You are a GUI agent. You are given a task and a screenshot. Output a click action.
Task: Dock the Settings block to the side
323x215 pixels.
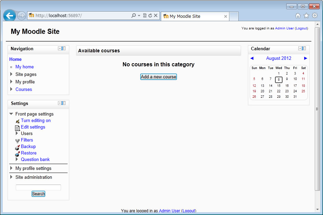(64, 103)
